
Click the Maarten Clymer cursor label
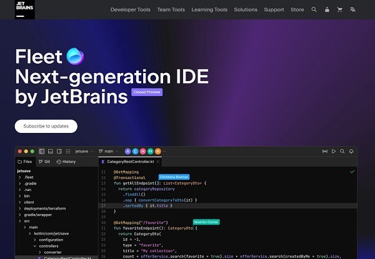(206, 222)
